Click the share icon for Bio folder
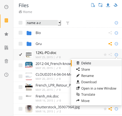 (x=110, y=33)
